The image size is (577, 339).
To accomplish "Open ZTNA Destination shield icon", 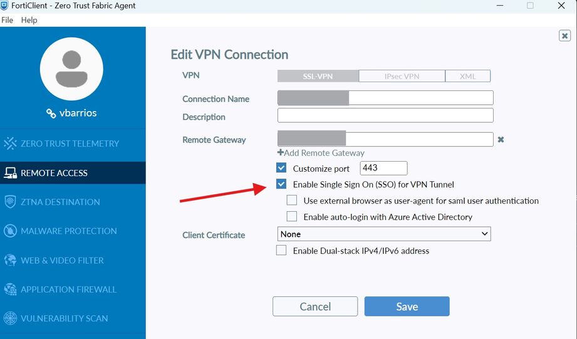I will [10, 202].
